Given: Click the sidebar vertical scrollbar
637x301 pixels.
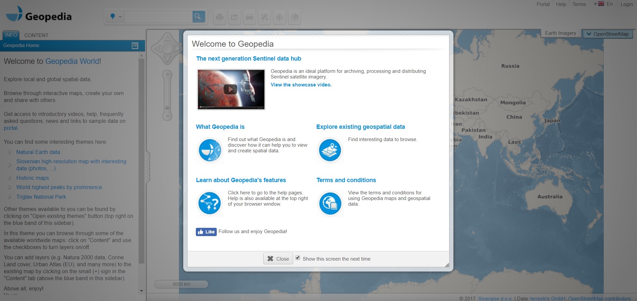Looking at the screenshot, I should 142,161.
